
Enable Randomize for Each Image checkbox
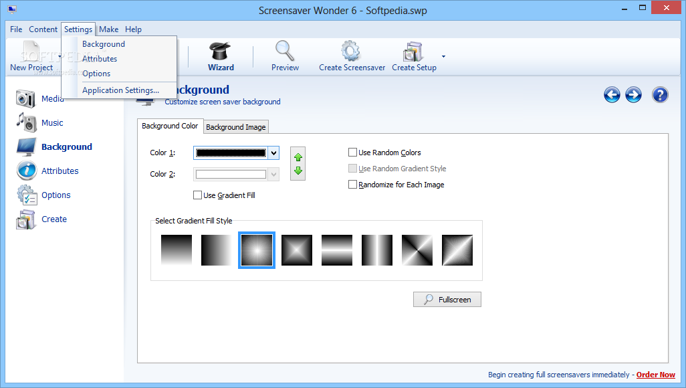coord(352,185)
